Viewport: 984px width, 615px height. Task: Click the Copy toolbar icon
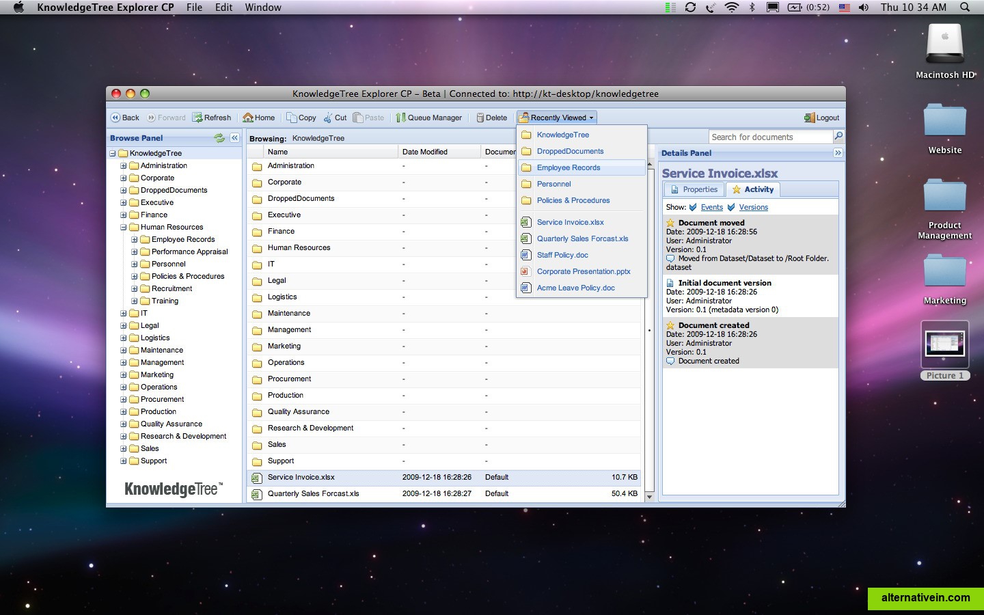click(291, 118)
